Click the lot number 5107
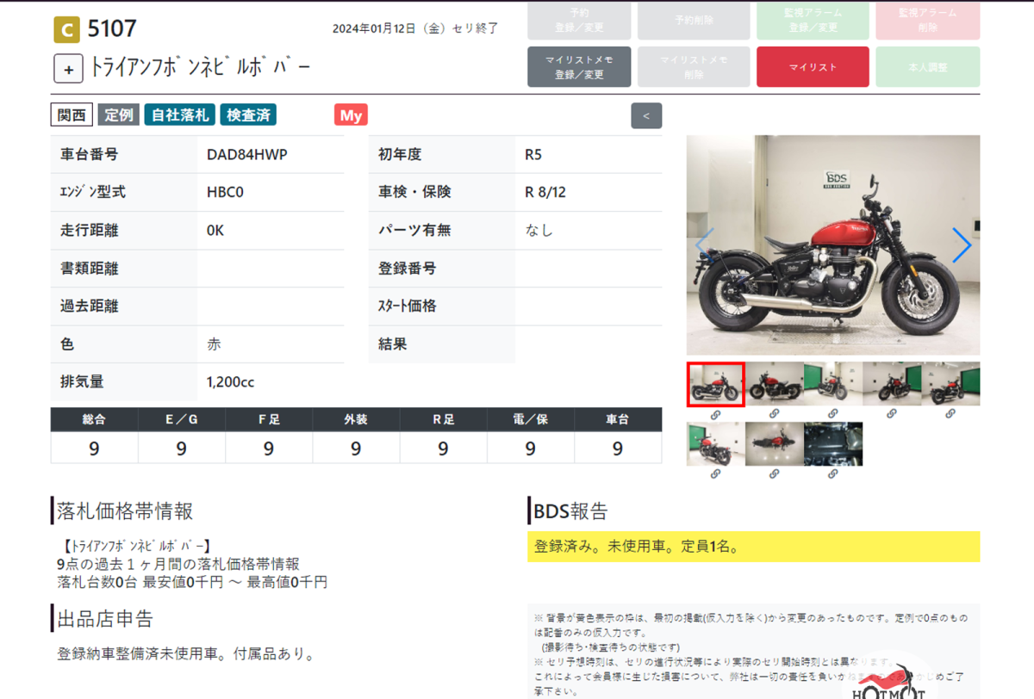Viewport: 1034px width, 699px height. point(112,28)
